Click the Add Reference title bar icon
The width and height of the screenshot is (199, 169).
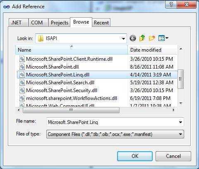[6, 7]
